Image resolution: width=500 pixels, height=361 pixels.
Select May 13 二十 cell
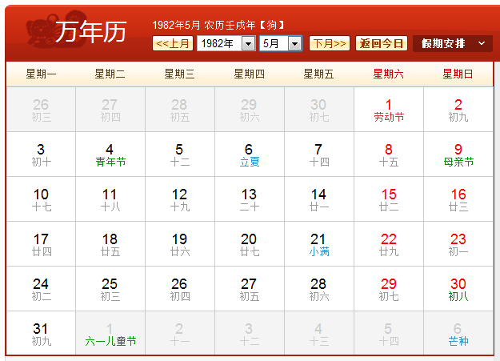[x=250, y=199]
